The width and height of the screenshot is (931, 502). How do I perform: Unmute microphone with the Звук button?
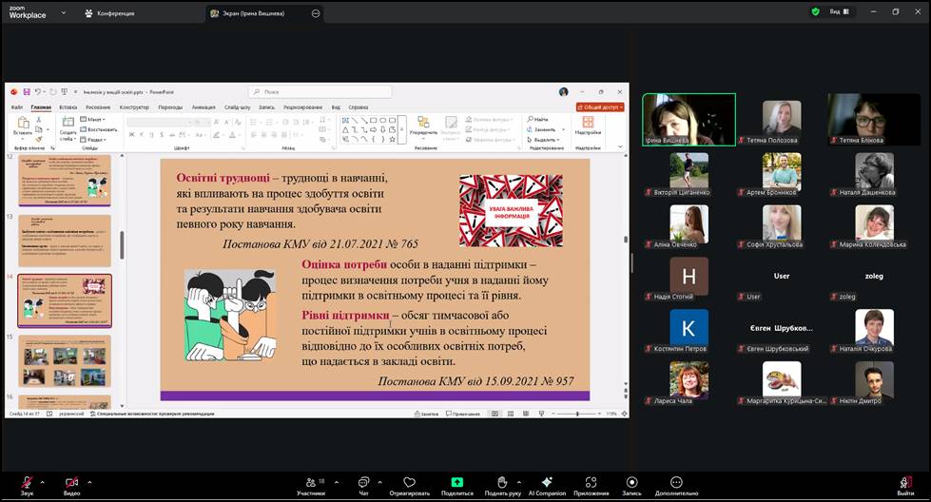pos(27,483)
